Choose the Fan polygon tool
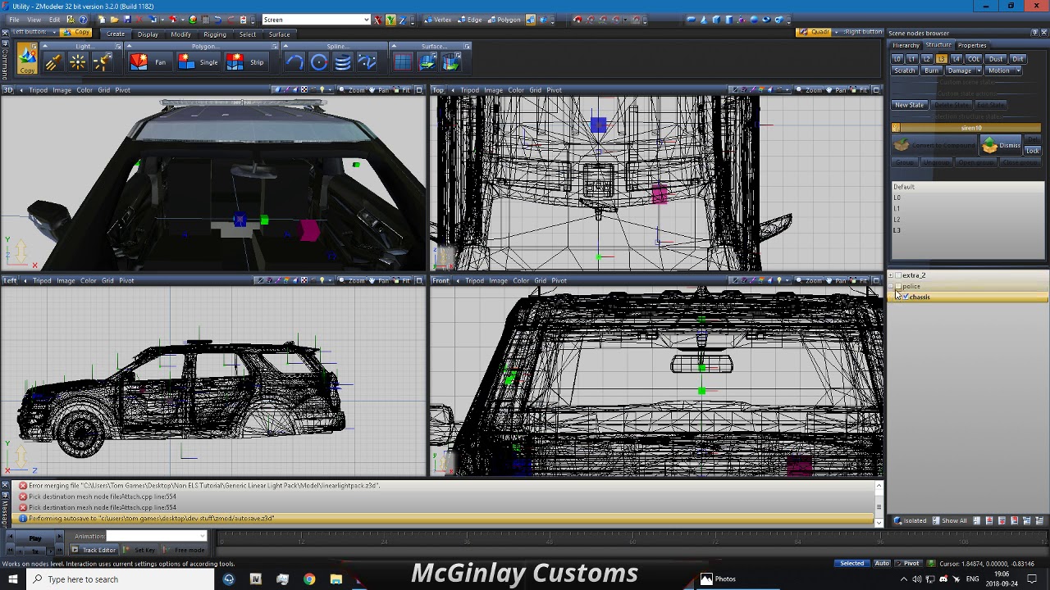 click(x=148, y=62)
